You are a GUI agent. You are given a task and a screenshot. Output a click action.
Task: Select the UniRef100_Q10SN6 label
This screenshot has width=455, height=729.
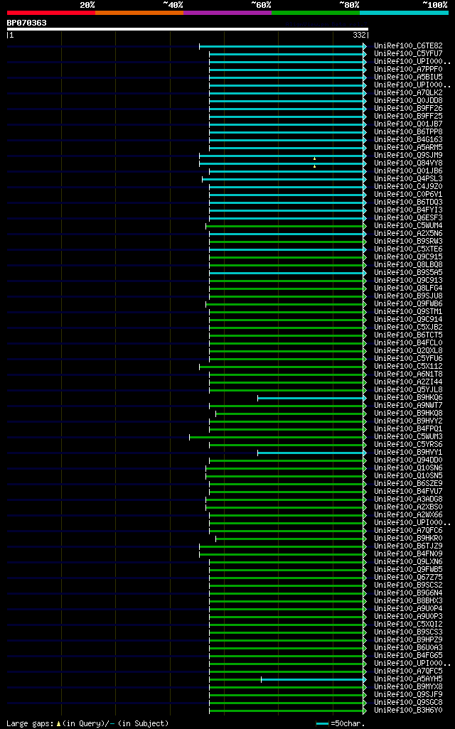click(x=409, y=468)
